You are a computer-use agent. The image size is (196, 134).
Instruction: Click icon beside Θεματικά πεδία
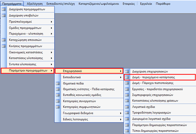pos(58,83)
